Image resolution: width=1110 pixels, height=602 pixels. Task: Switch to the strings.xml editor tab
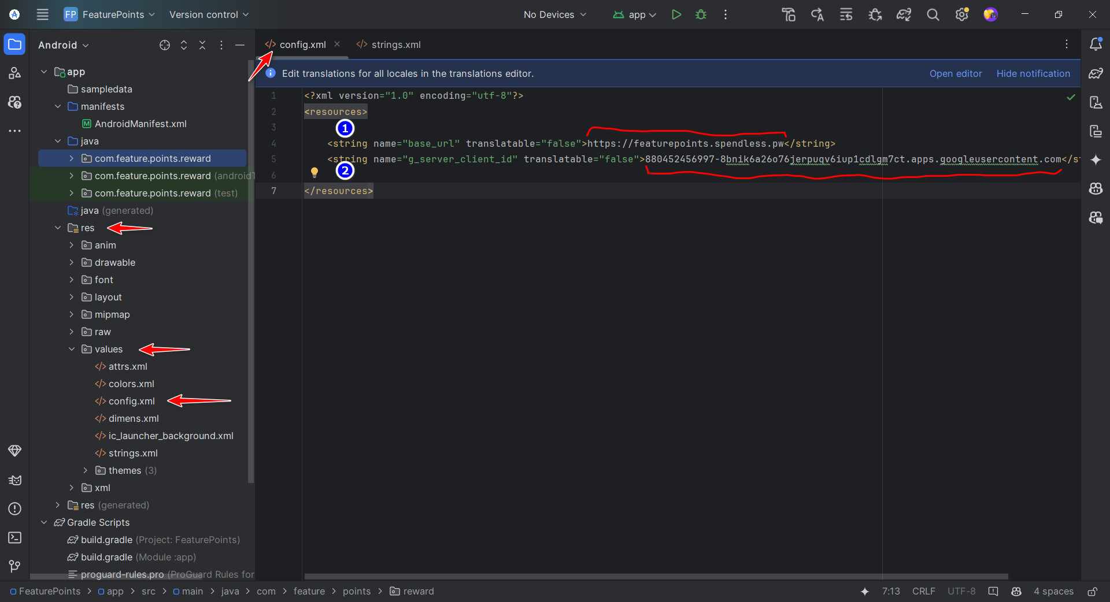coord(395,44)
